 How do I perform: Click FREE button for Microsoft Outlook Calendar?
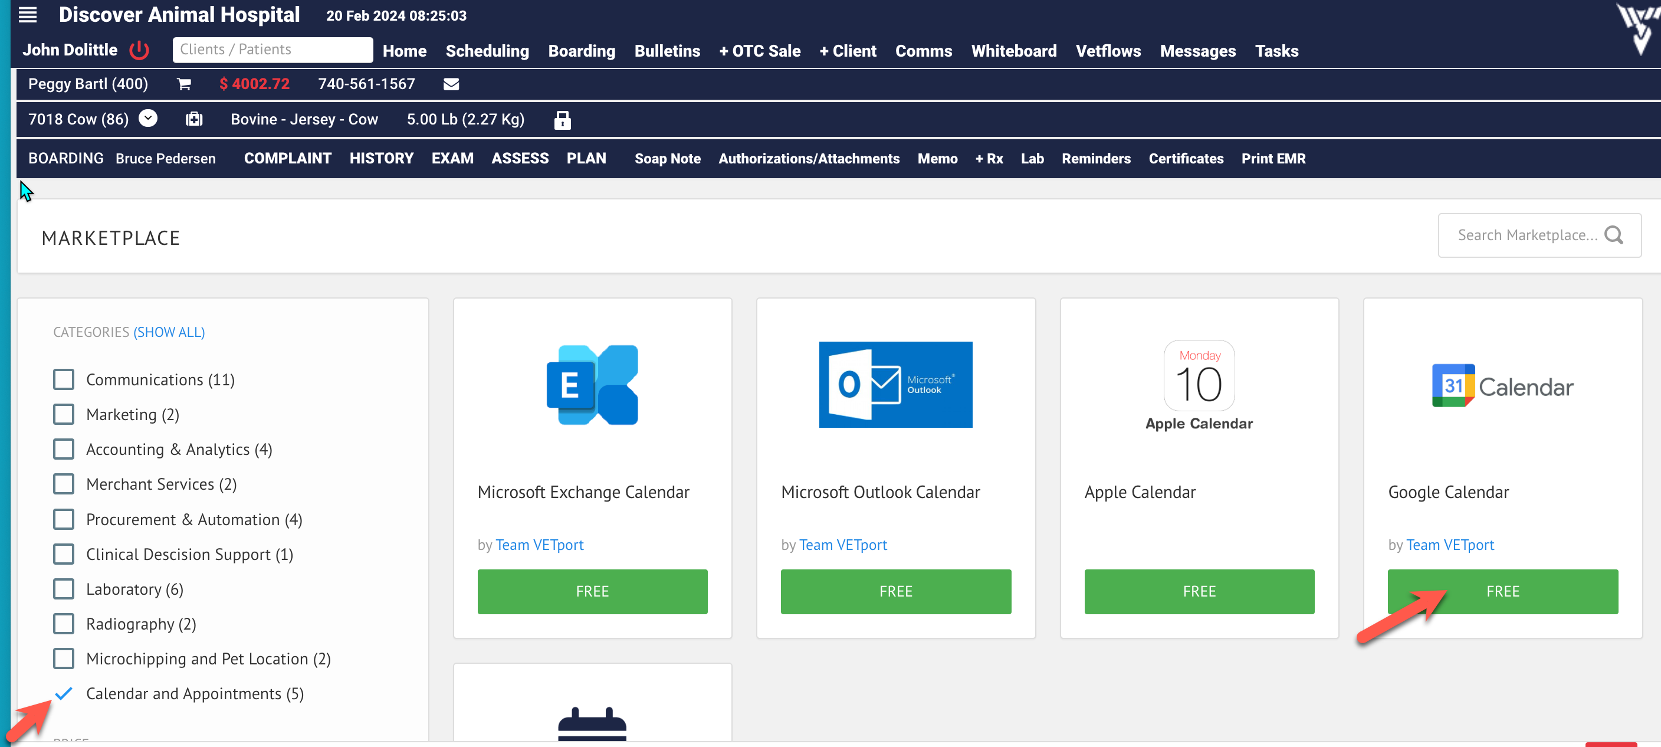coord(895,591)
